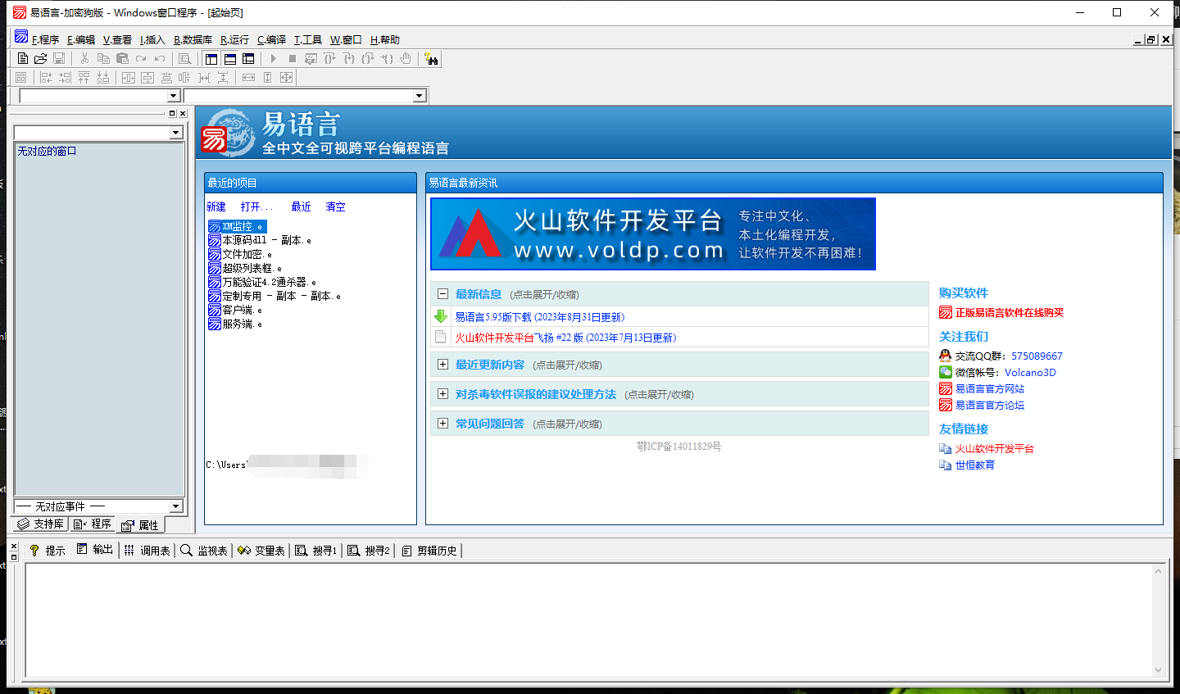The image size is (1180, 694).
Task: Click the QQ penguin group icon
Action: (x=946, y=356)
